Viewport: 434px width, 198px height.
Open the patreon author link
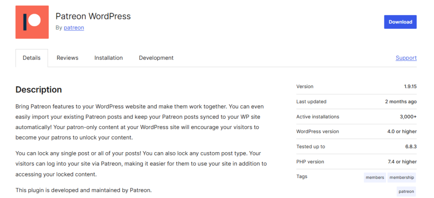(x=74, y=27)
